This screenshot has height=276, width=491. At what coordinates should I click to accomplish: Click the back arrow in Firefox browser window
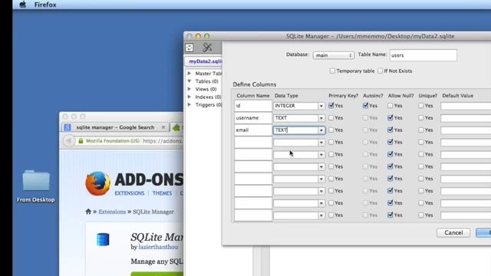68,141
